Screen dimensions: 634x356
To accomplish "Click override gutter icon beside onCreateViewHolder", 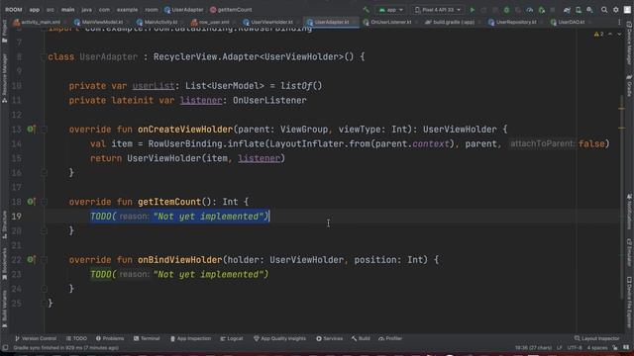I will 31,130.
